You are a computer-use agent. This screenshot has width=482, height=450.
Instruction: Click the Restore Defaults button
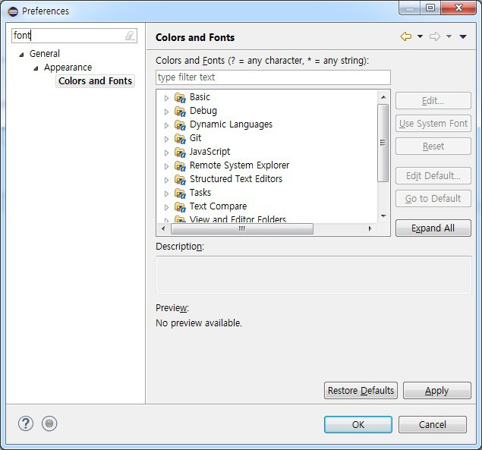[361, 390]
